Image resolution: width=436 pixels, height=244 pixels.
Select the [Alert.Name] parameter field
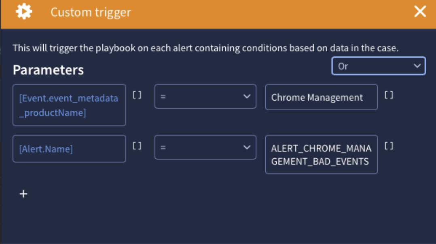(69, 149)
